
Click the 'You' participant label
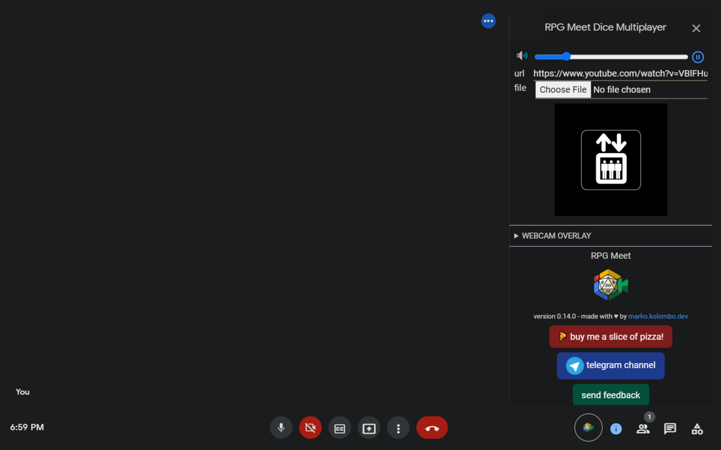point(23,391)
